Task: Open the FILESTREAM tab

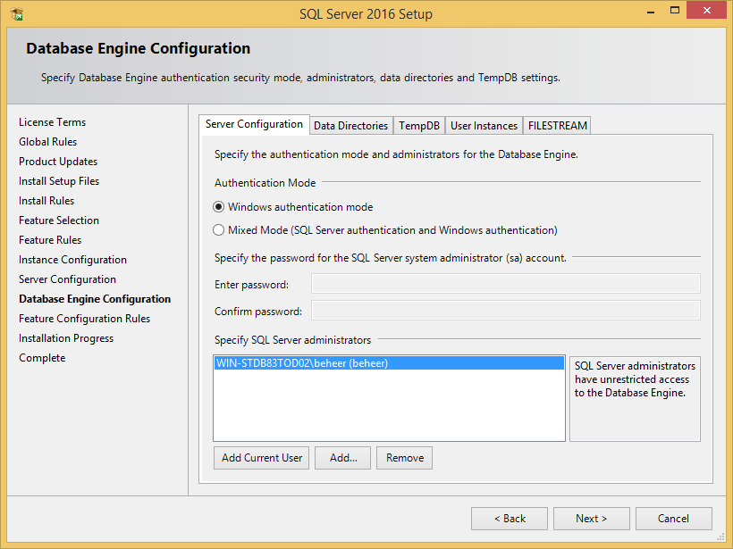Action: pyautogui.click(x=557, y=126)
